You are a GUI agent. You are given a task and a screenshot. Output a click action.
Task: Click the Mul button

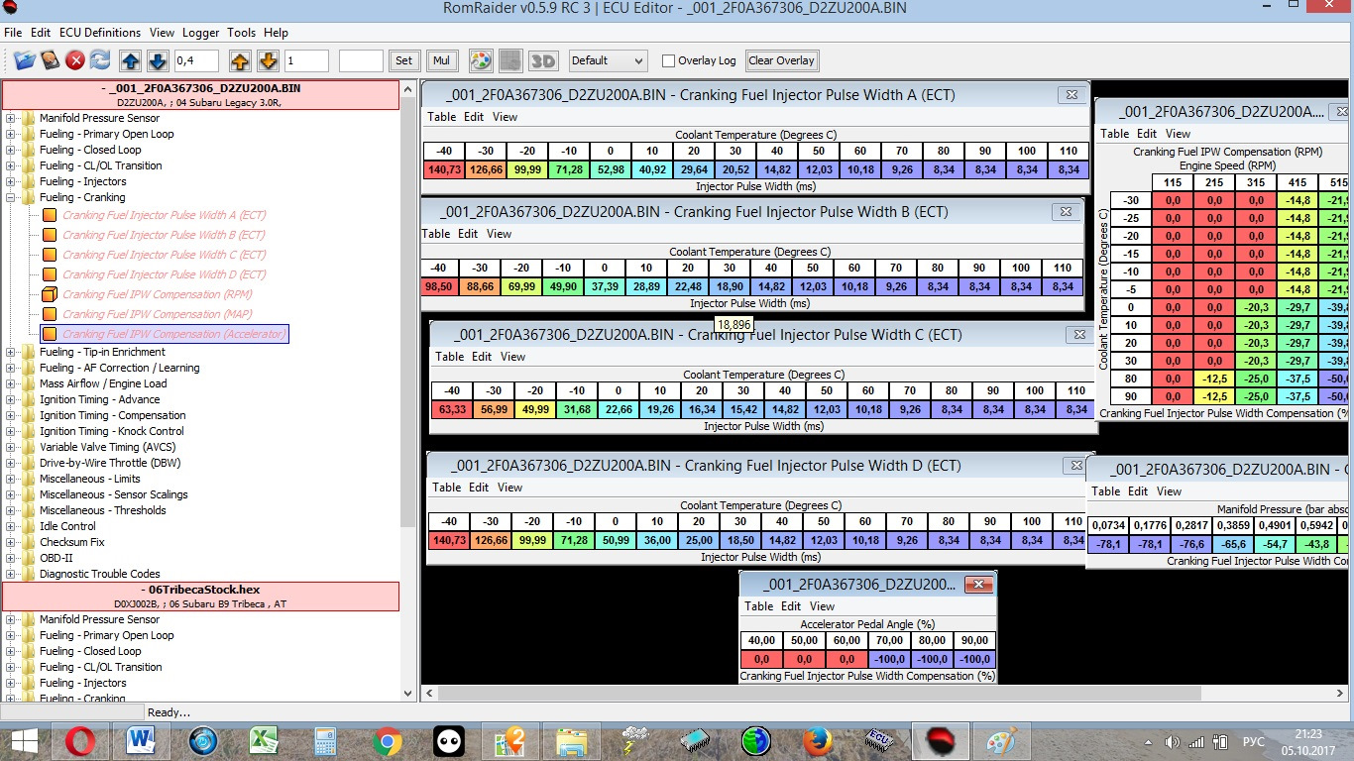[441, 60]
